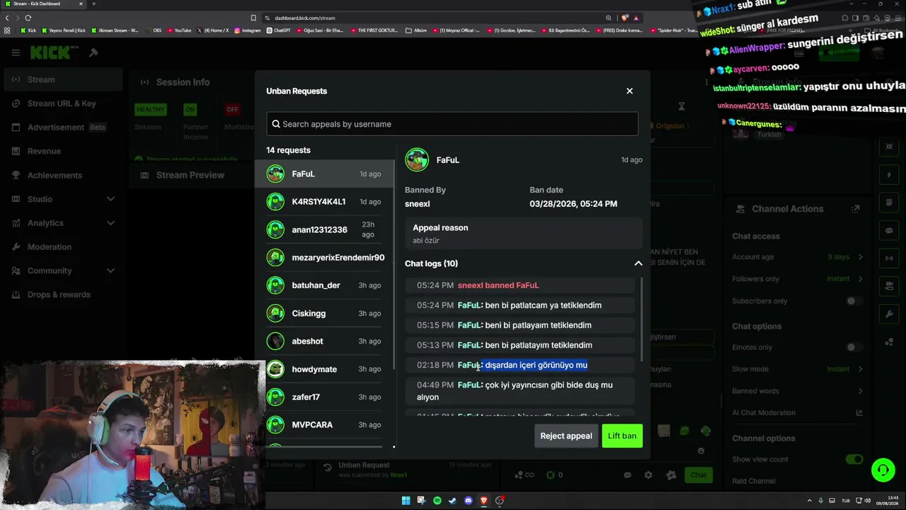Close the Unban Requests dialog
This screenshot has width=906, height=510.
tap(629, 91)
